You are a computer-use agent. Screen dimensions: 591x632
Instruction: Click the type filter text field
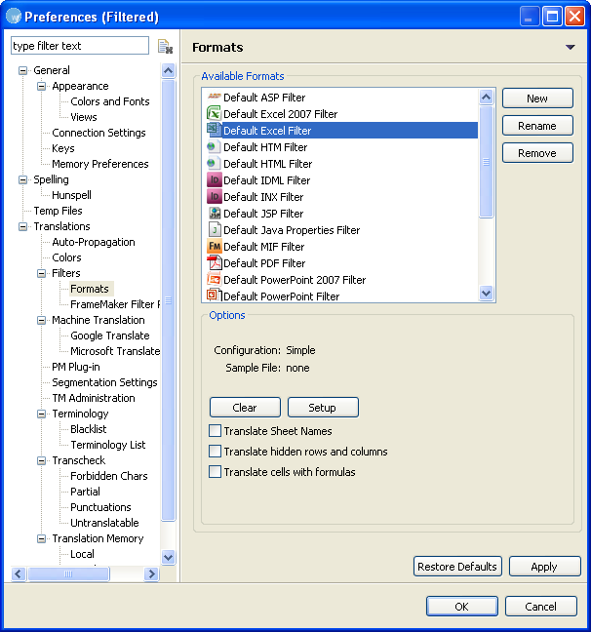80,46
